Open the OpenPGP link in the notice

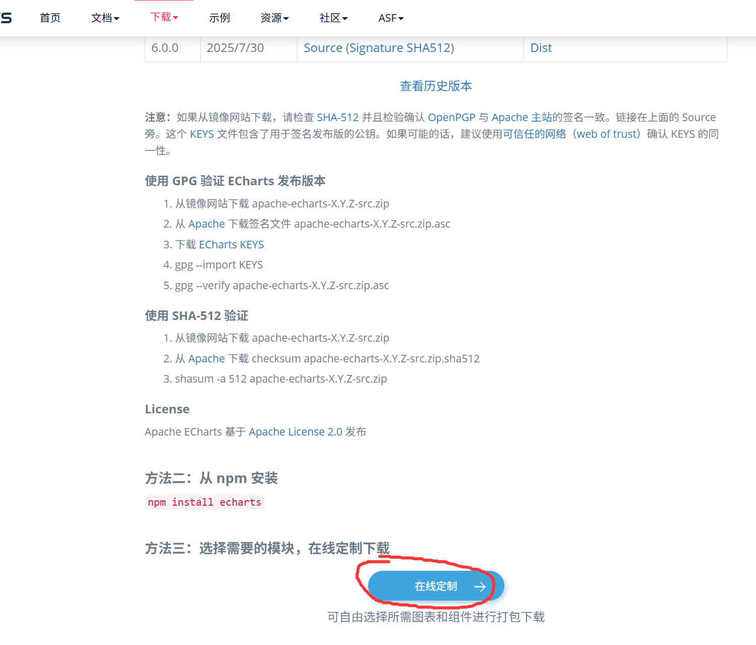click(x=451, y=118)
